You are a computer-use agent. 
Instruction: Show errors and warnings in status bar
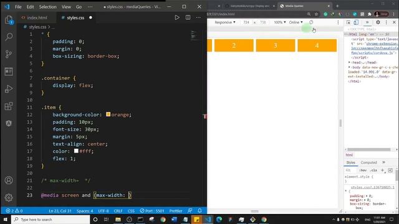[14, 211]
